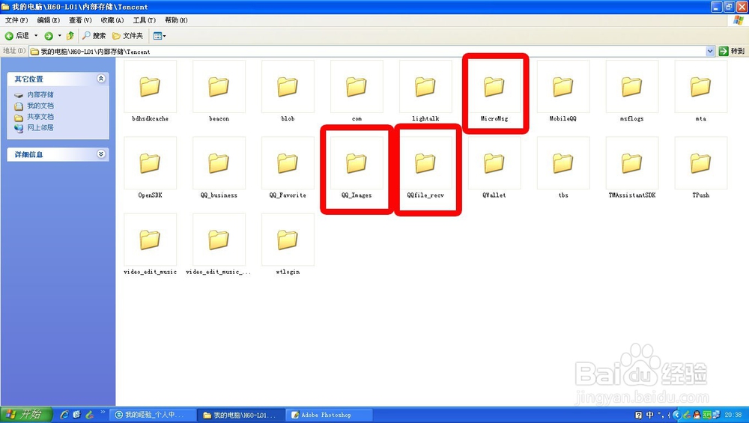This screenshot has height=423, width=749.
Task: Open the 编辑(E) menu
Action: pos(48,20)
